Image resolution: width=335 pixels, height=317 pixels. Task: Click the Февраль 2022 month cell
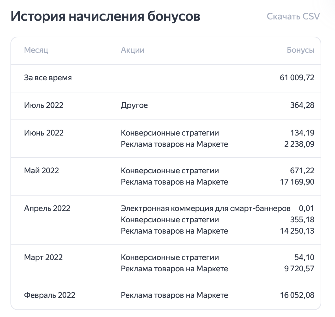coord(50,295)
